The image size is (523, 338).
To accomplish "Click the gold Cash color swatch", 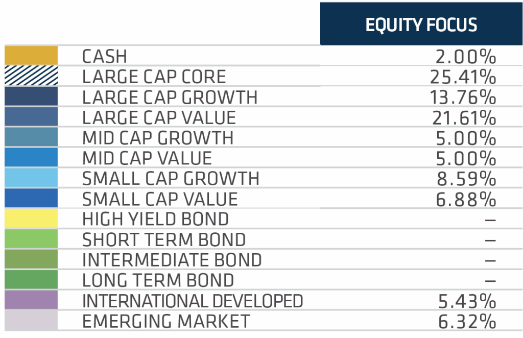I will click(x=31, y=56).
